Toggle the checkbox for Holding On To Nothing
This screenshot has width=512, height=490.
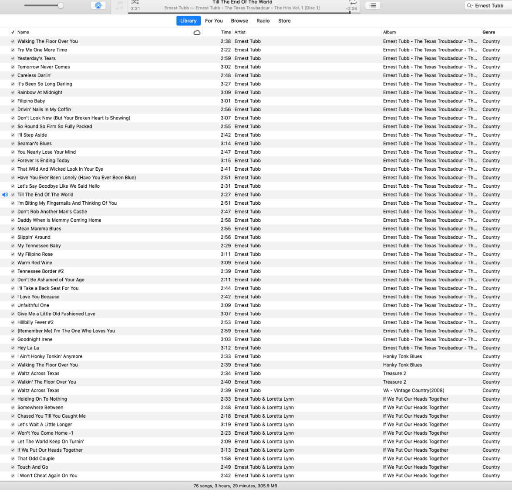13,399
